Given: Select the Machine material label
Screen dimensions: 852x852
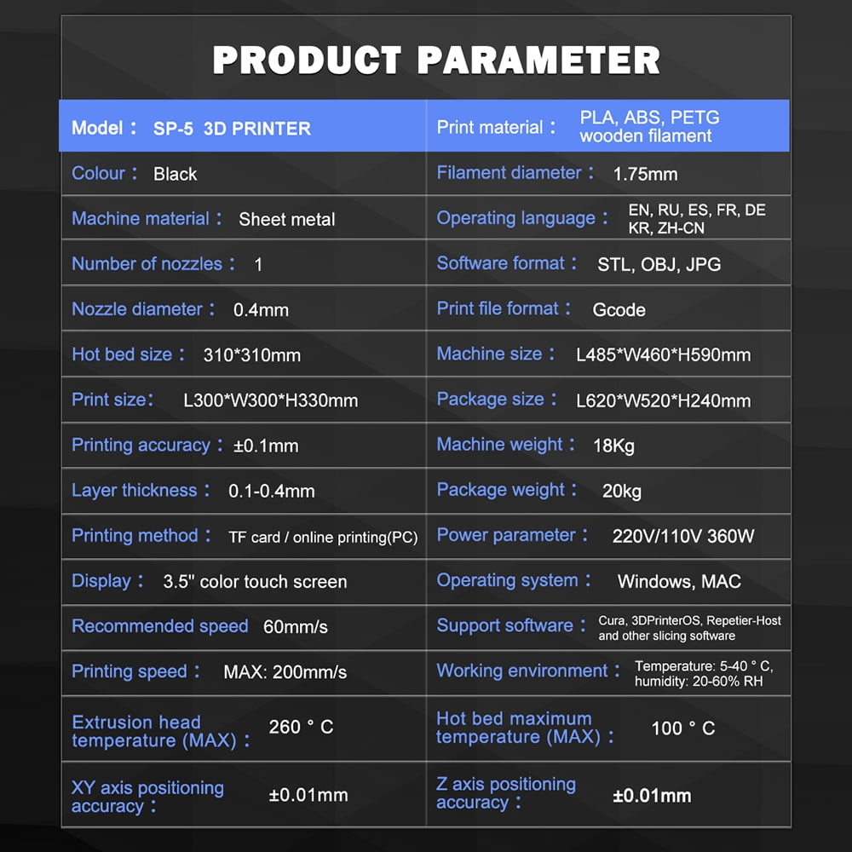Looking at the screenshot, I should point(141,218).
